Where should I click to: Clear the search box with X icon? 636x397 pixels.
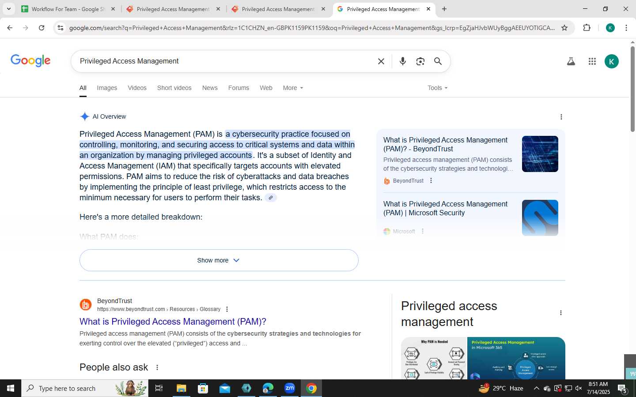tap(381, 61)
